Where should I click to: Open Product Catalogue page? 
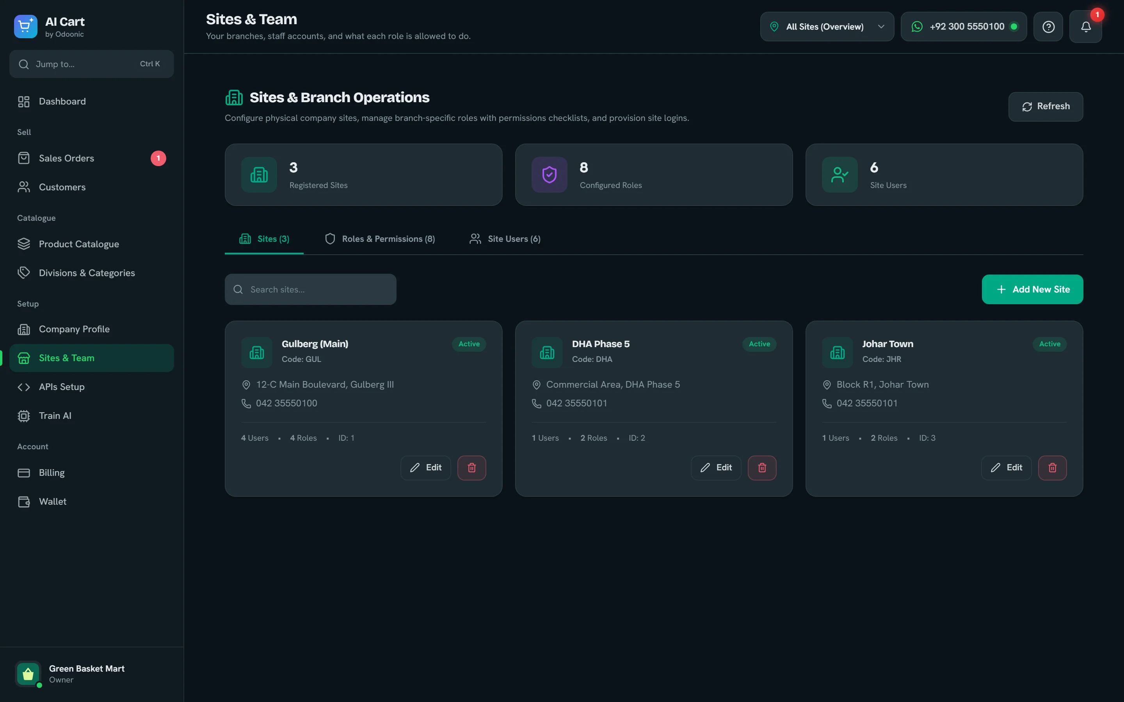pos(91,244)
